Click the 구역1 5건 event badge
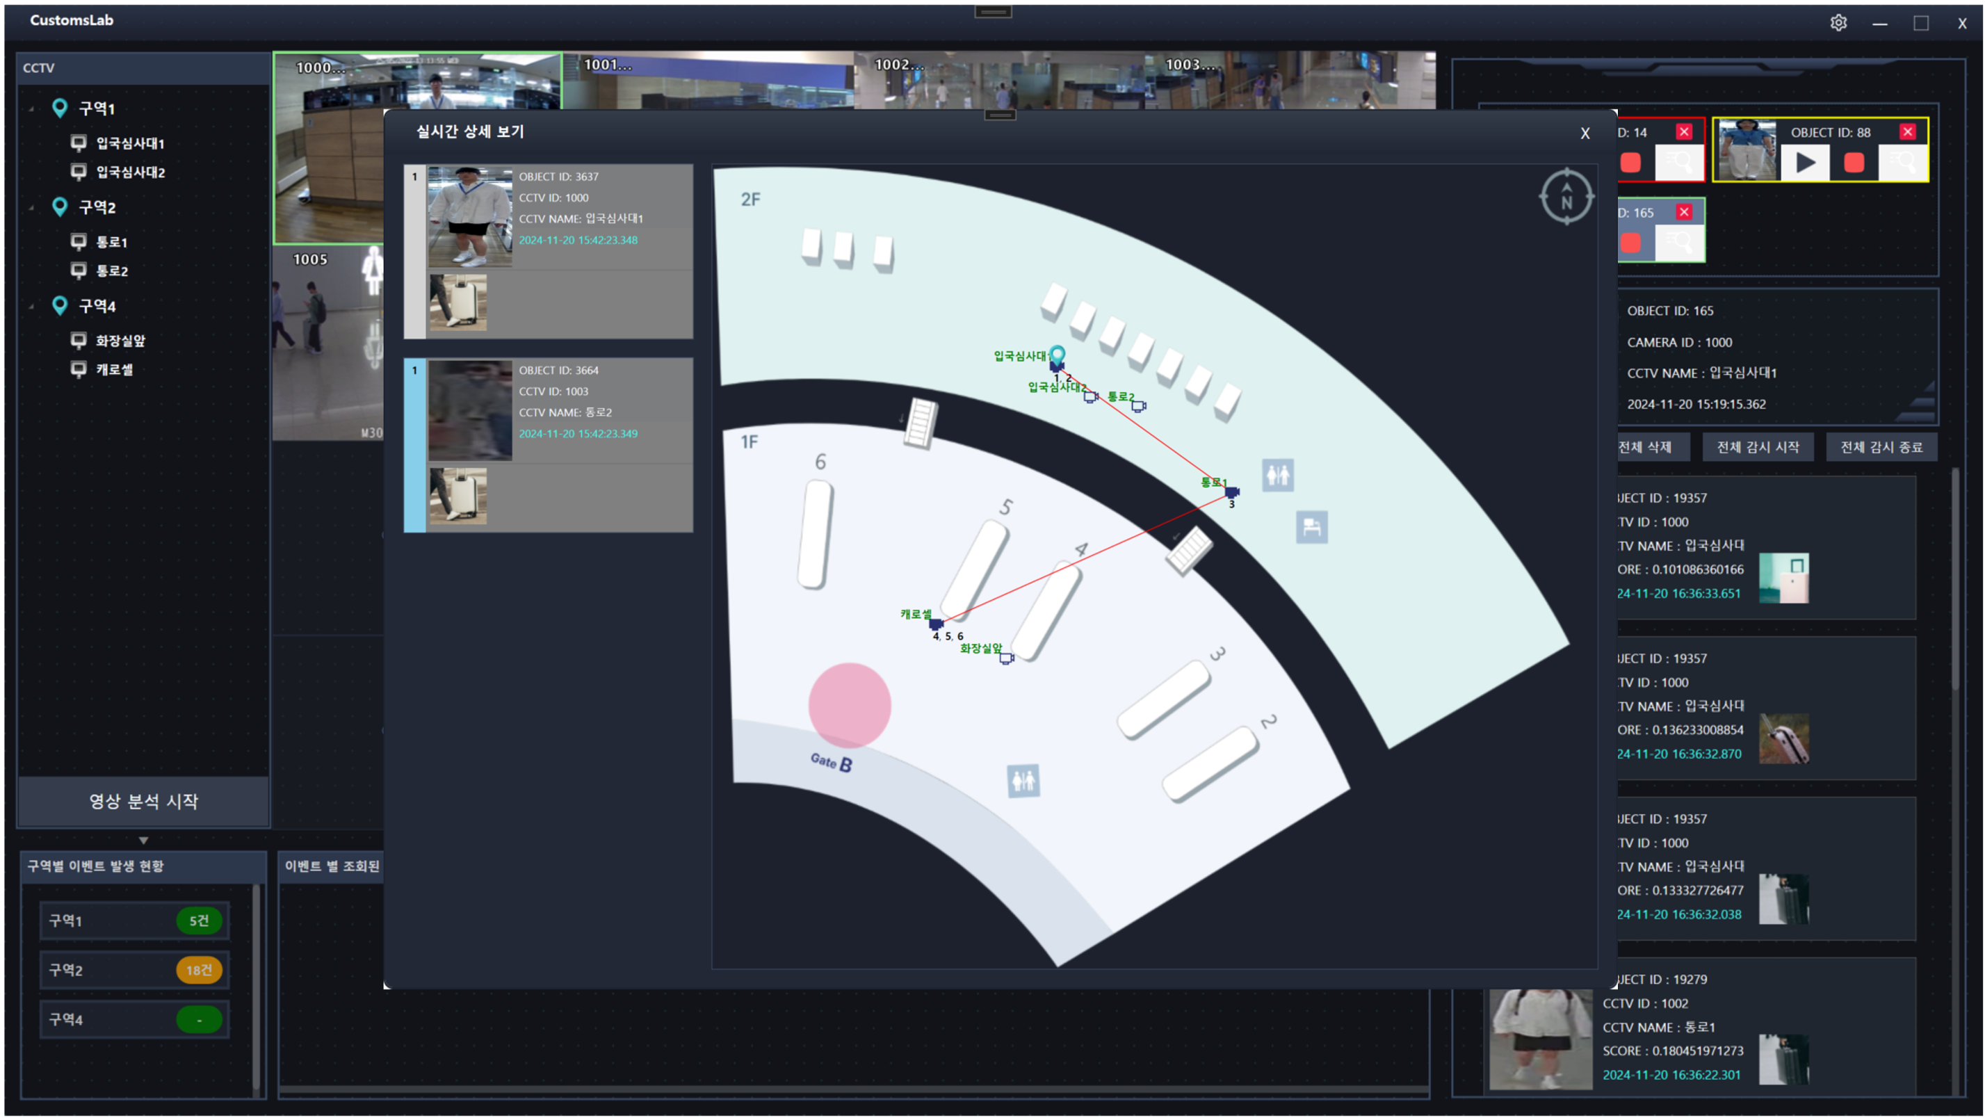The height and width of the screenshot is (1118, 1985). pyautogui.click(x=199, y=920)
